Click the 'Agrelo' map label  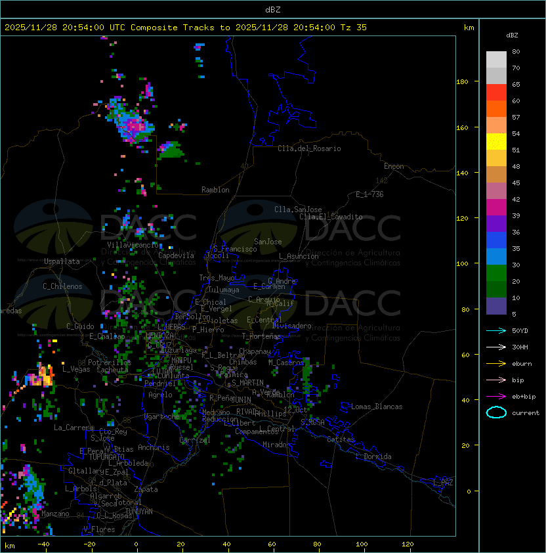pyautogui.click(x=160, y=395)
